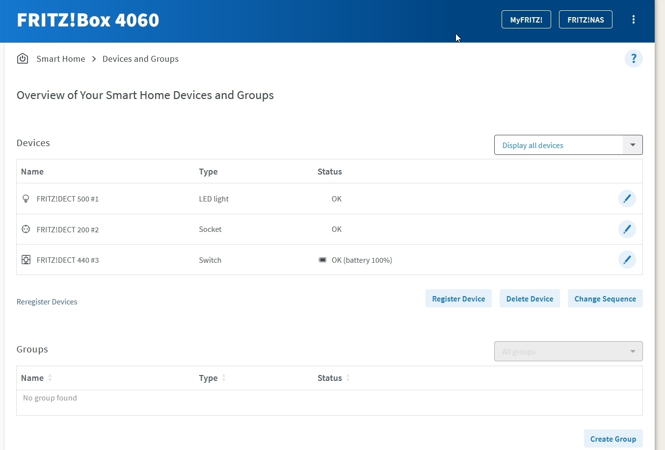Viewport: 665px width, 450px height.
Task: Click the devices table Type header
Action: tap(209, 172)
